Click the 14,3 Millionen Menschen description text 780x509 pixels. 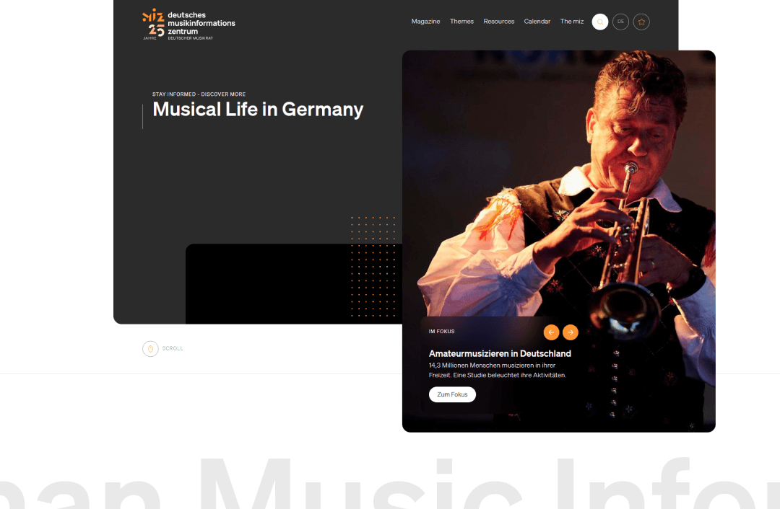[498, 370]
